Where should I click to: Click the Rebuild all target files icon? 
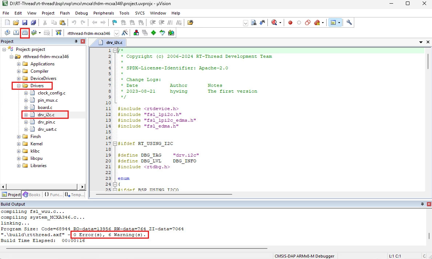(x=25, y=33)
